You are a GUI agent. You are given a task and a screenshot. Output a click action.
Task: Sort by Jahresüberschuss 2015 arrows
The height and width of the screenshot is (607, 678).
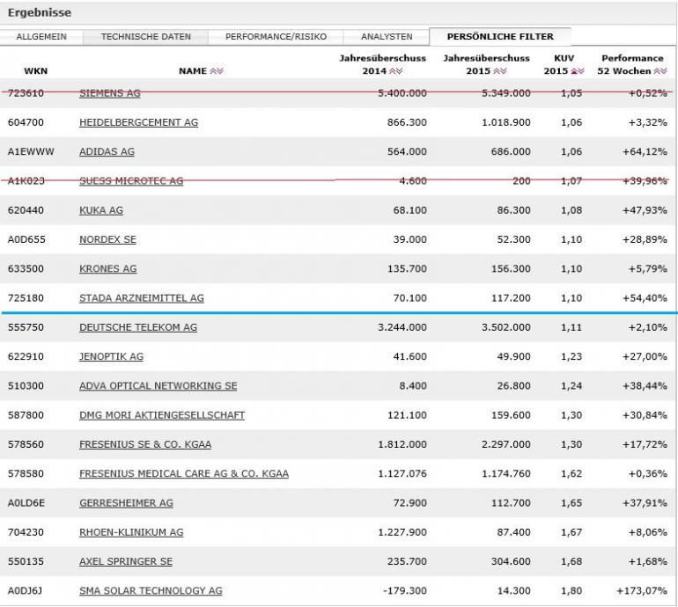coord(500,71)
